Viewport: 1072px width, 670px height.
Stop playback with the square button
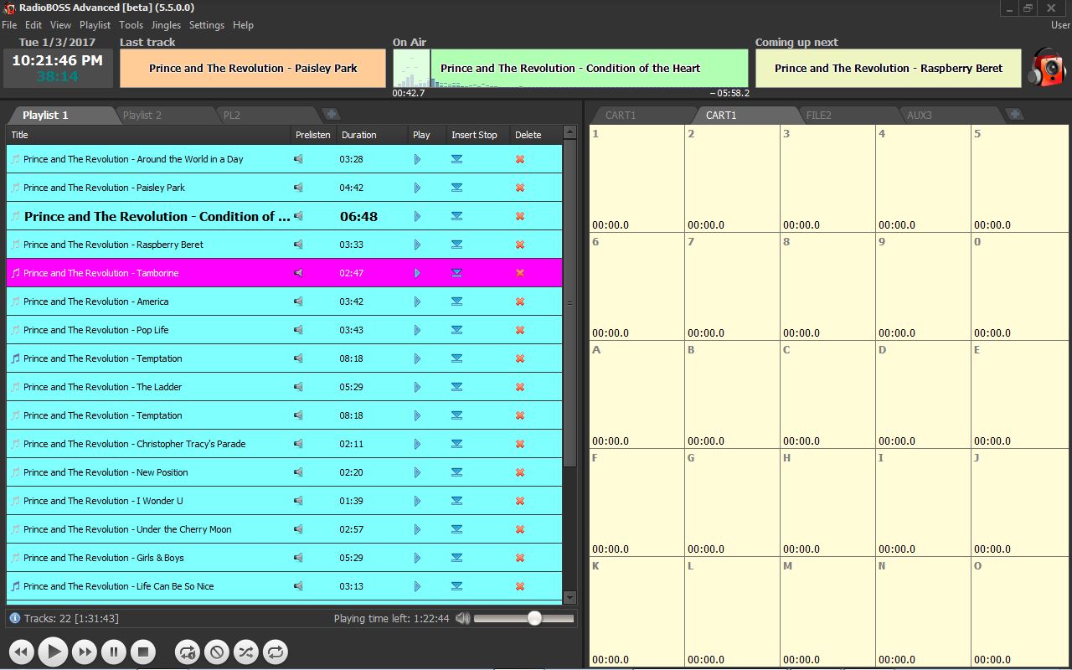(x=143, y=651)
